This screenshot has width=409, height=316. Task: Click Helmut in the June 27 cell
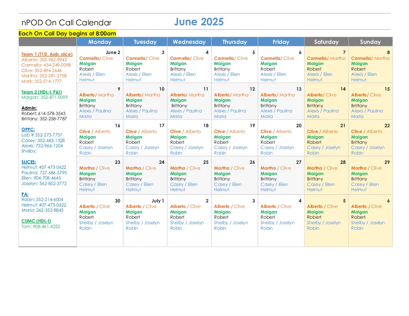pyautogui.click(x=268, y=190)
